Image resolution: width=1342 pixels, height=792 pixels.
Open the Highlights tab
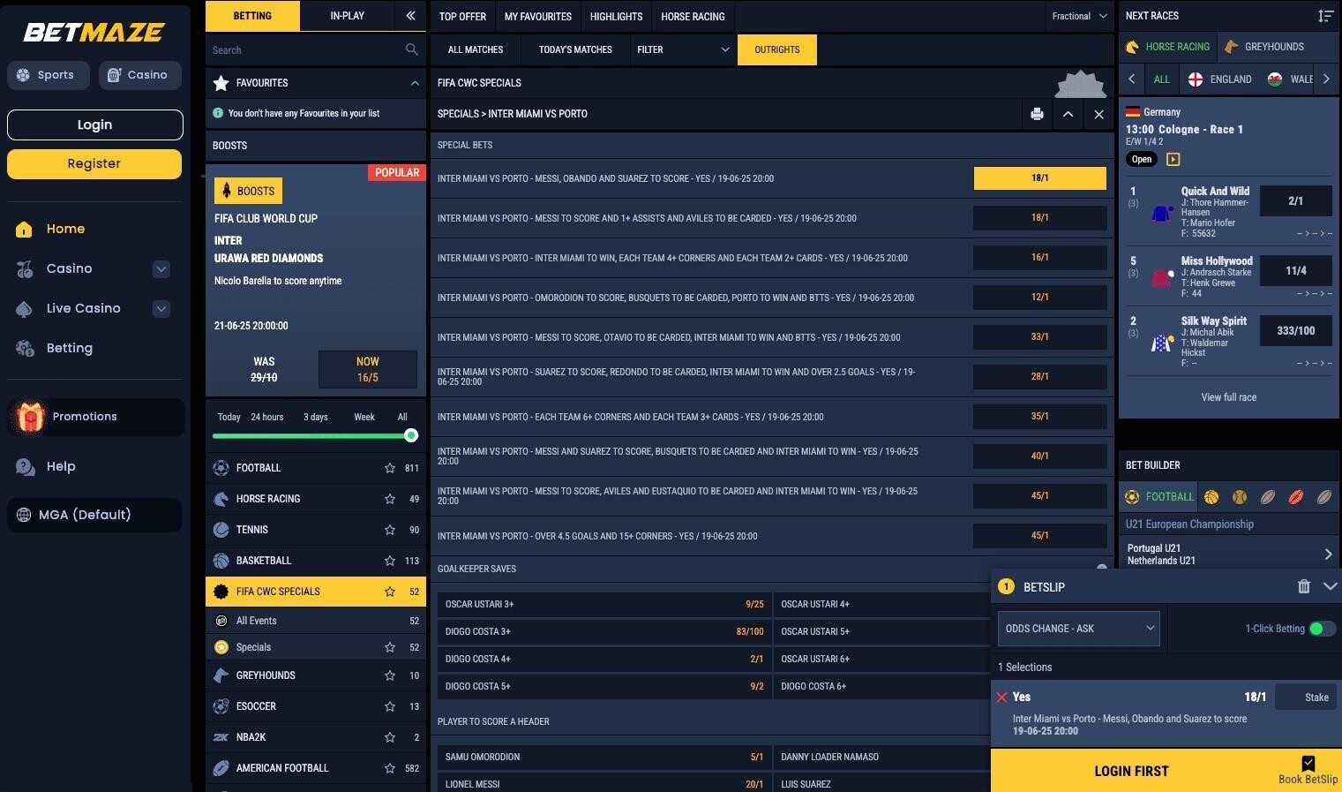click(616, 16)
